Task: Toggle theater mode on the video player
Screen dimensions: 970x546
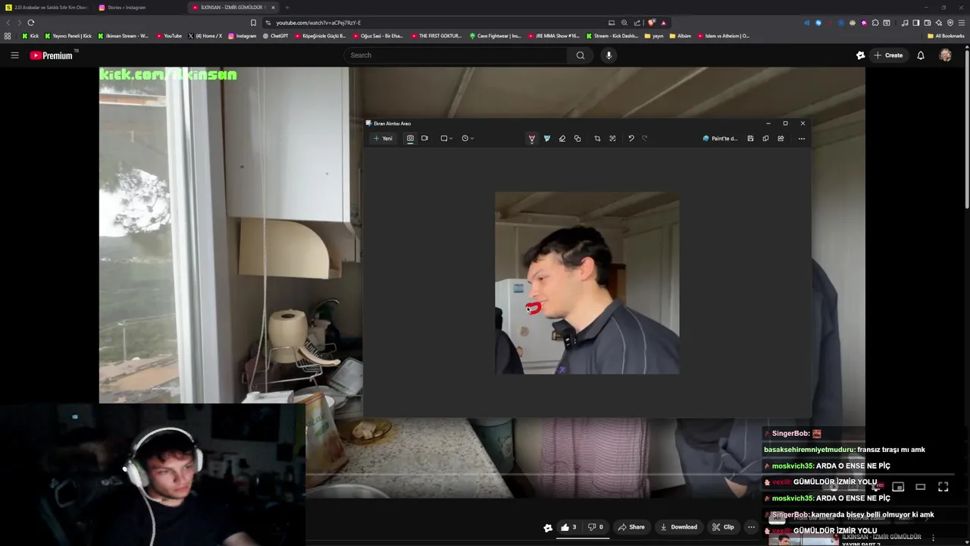Action: [921, 487]
